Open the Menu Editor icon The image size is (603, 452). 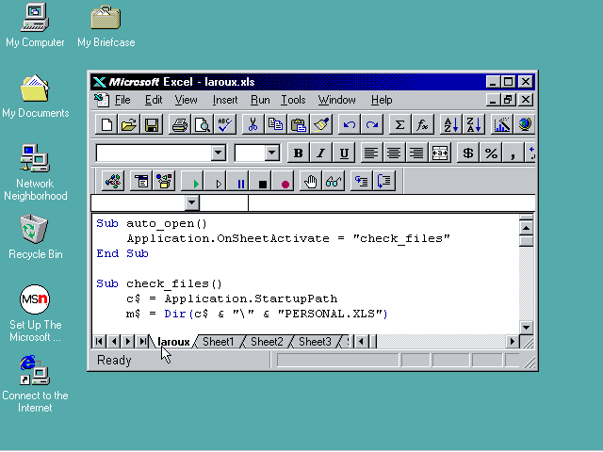[x=141, y=181]
